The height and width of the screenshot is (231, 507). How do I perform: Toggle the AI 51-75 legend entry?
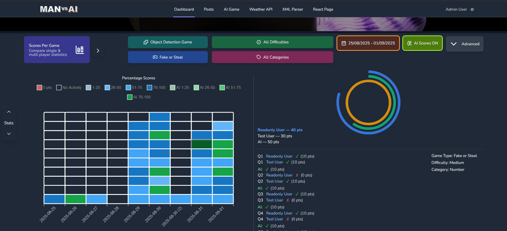pos(230,88)
